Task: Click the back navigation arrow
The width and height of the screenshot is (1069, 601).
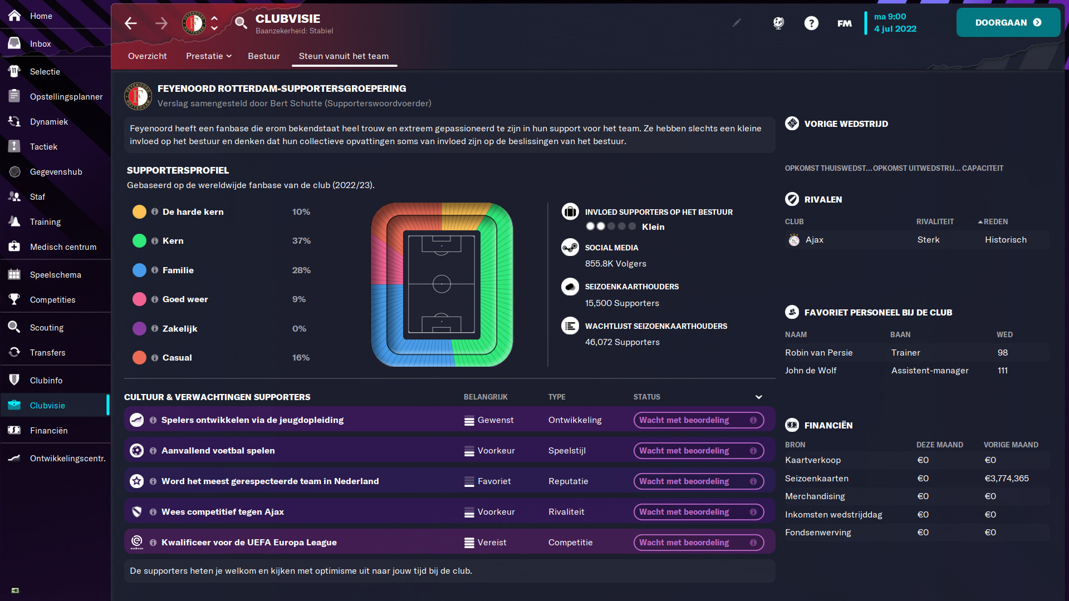Action: 131,23
